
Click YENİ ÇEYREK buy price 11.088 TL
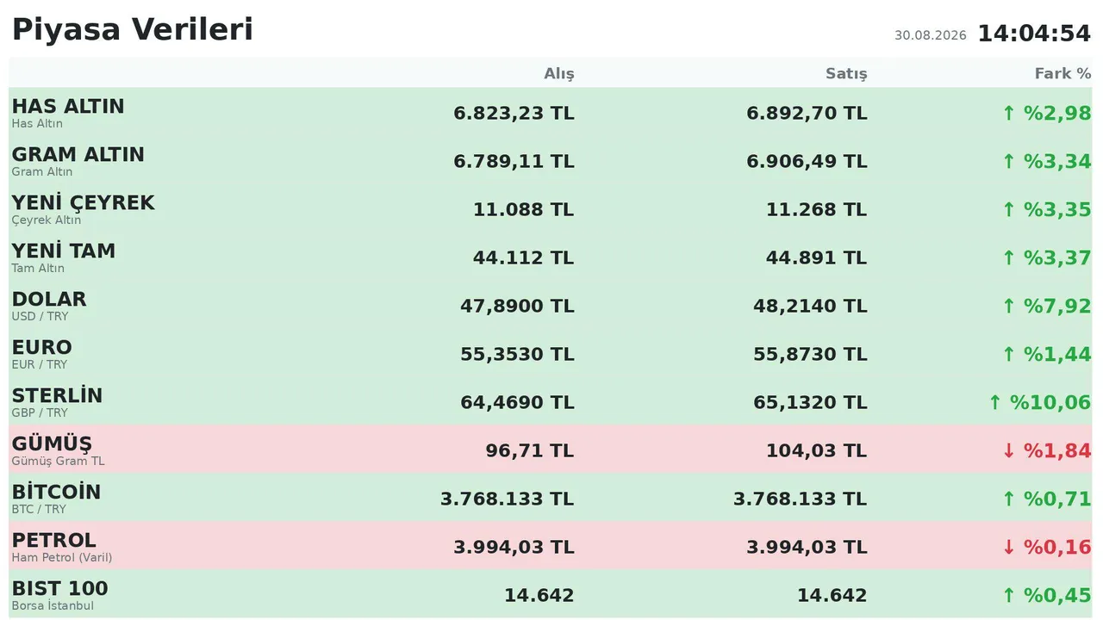(524, 209)
